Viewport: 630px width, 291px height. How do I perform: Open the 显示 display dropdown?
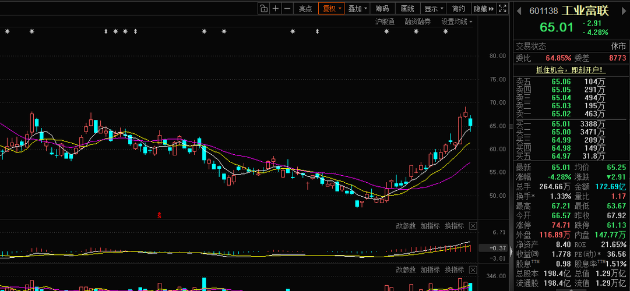pos(434,8)
